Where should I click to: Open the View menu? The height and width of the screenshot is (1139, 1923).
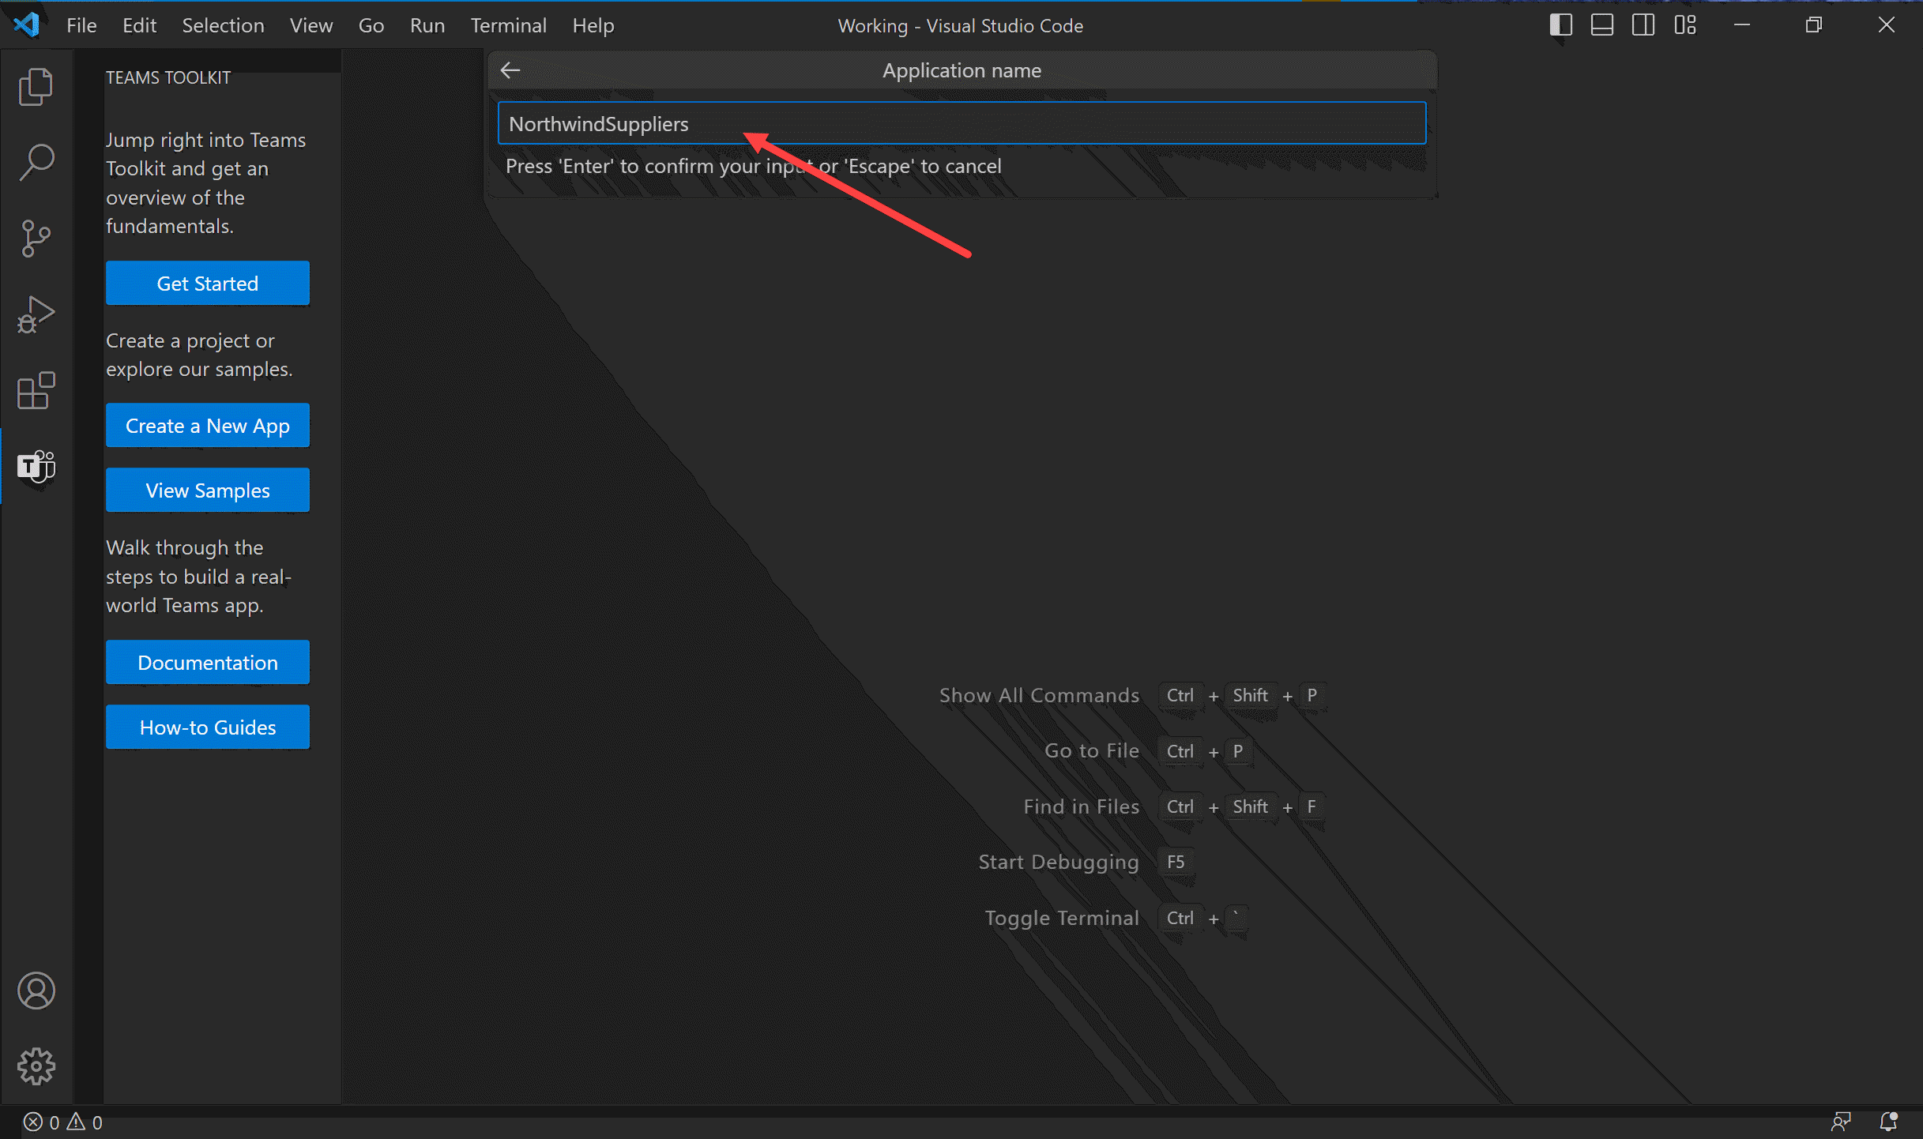[x=311, y=25]
